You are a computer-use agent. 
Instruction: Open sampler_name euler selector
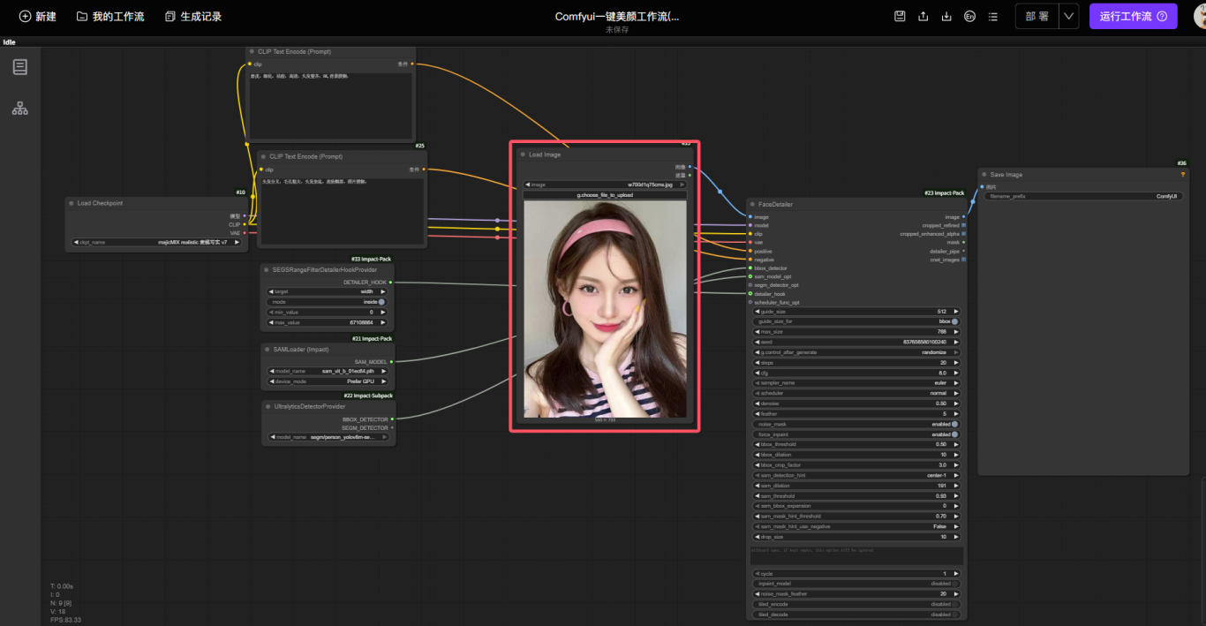coord(856,383)
